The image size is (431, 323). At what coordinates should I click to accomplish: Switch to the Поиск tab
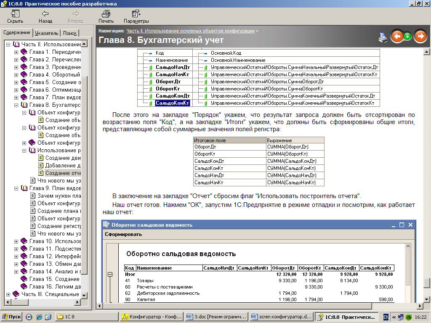click(70, 33)
